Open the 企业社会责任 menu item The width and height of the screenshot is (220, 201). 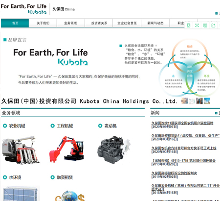(127, 23)
